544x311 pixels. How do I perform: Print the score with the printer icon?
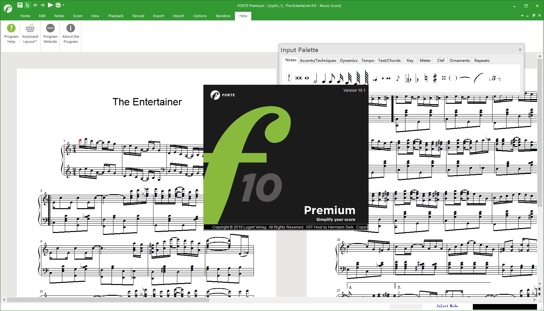pos(58,5)
